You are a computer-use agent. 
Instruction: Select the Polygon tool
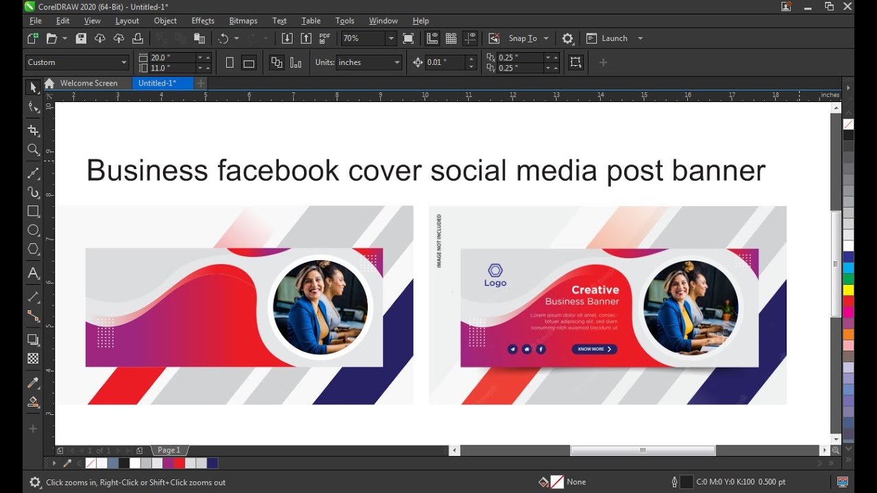(33, 249)
